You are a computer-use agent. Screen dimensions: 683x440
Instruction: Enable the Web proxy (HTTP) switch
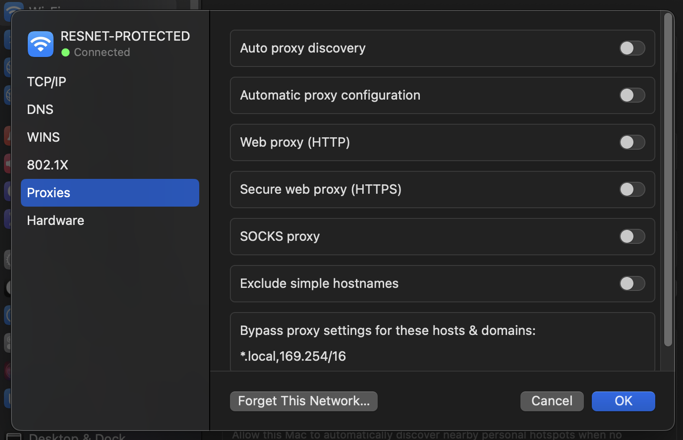(632, 142)
